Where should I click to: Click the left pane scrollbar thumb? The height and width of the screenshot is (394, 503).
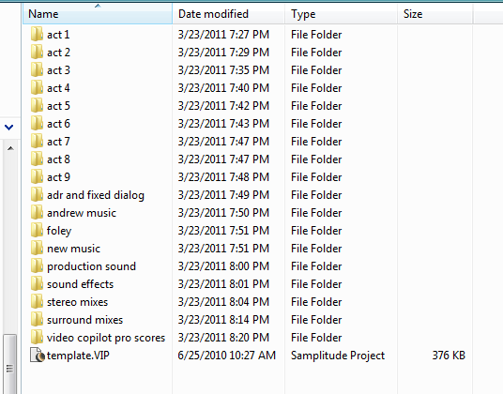point(10,364)
